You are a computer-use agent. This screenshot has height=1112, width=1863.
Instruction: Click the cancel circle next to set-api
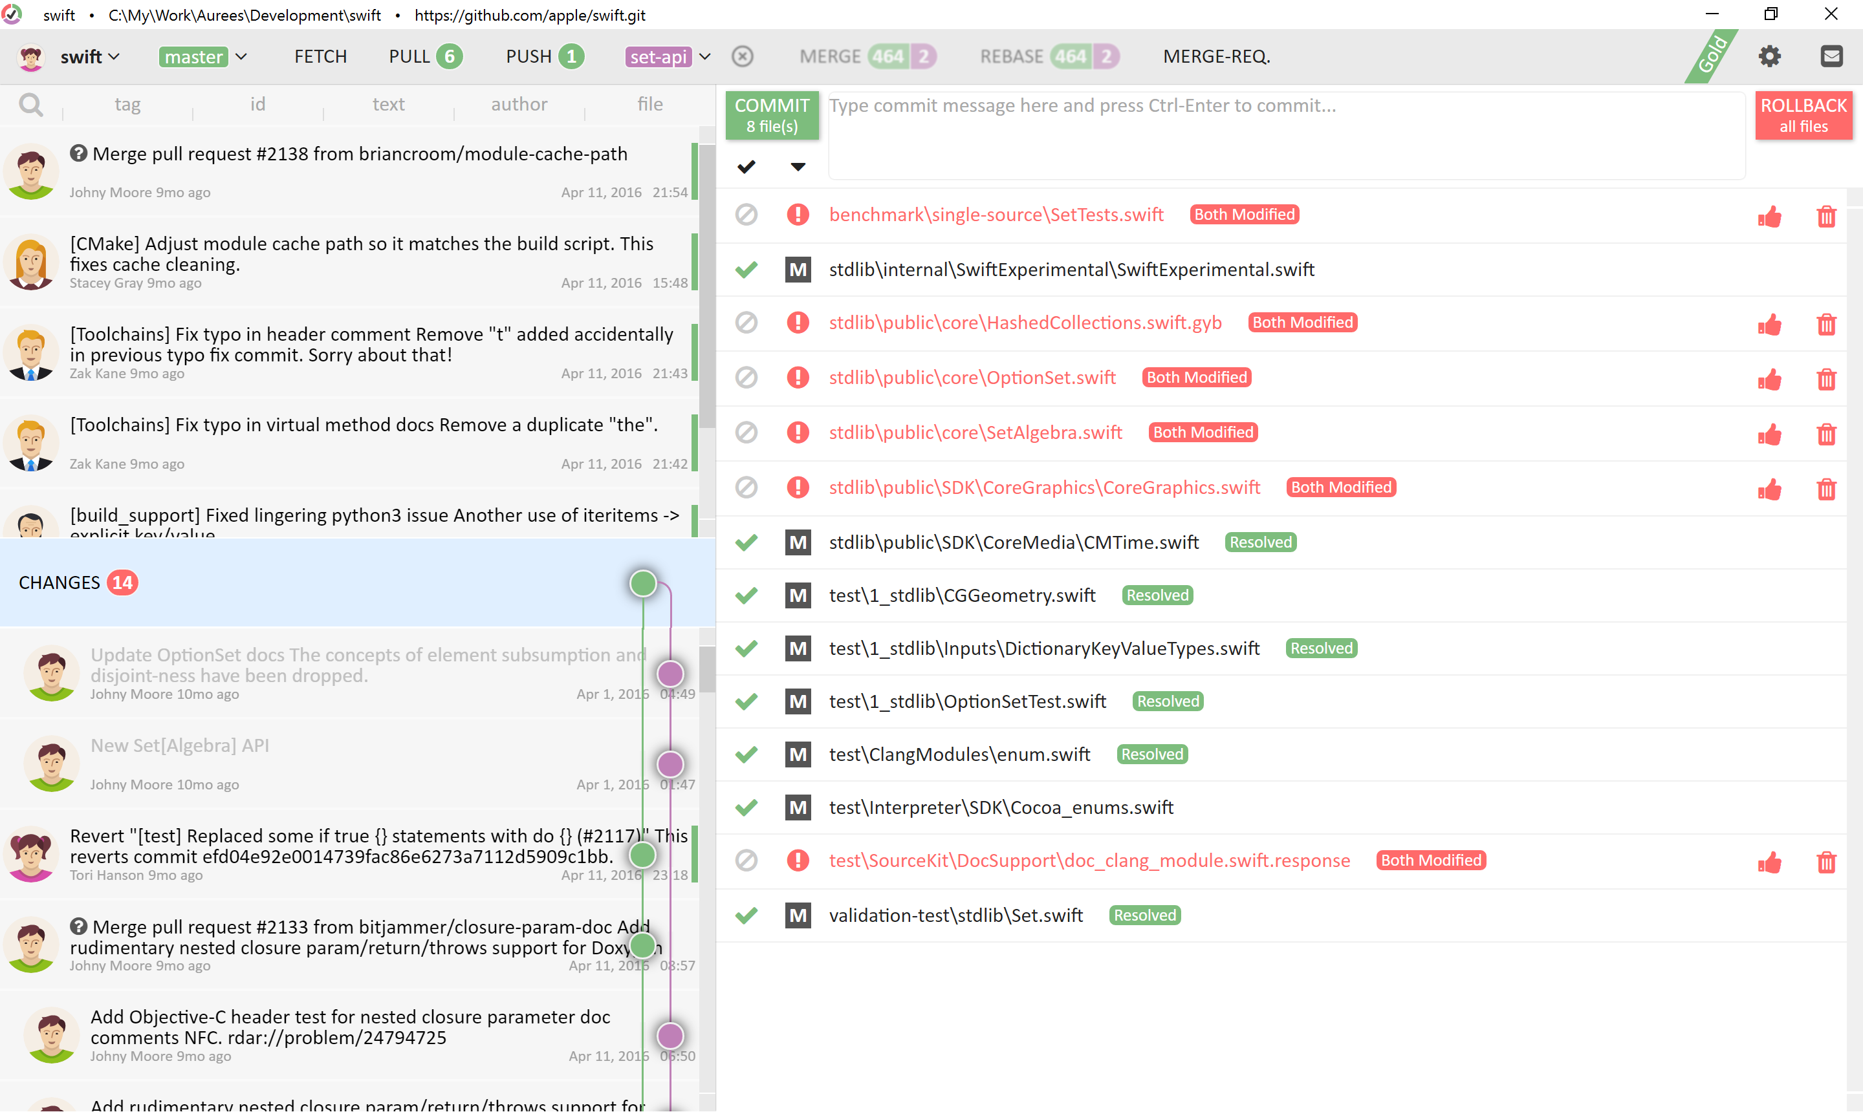coord(742,56)
